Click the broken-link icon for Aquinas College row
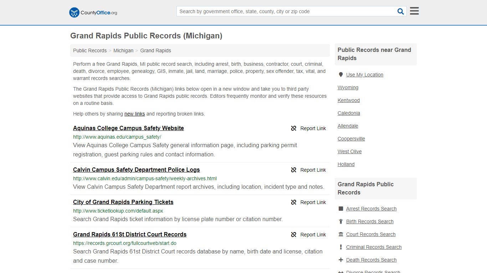487x273 pixels. pos(293,128)
